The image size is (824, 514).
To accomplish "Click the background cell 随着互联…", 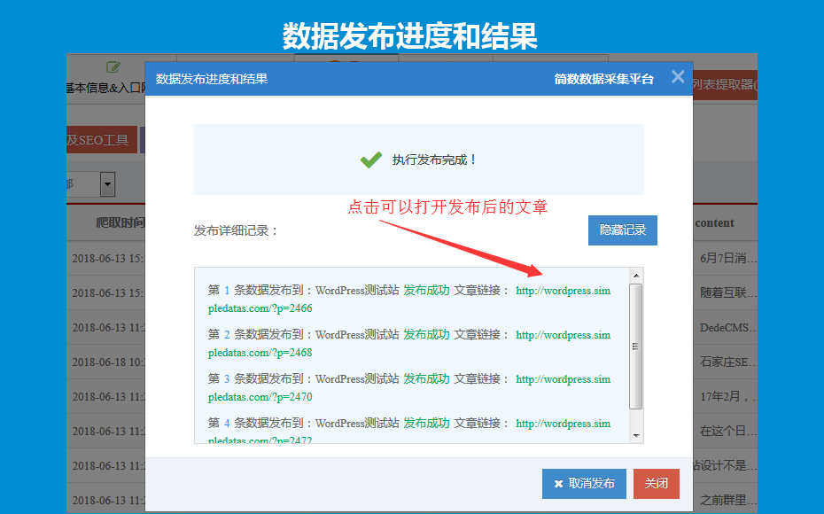I will coord(727,292).
